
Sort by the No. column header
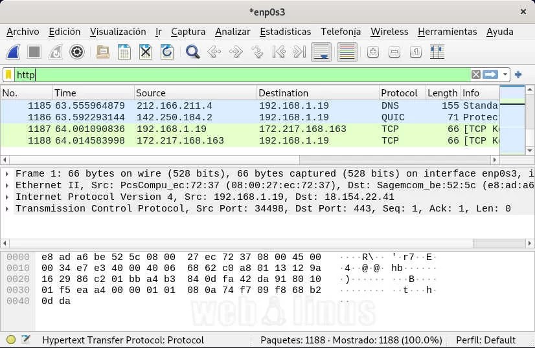(x=27, y=93)
